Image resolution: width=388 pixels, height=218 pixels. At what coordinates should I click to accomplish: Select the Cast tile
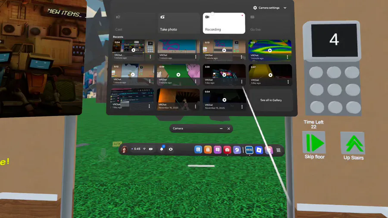134,23
